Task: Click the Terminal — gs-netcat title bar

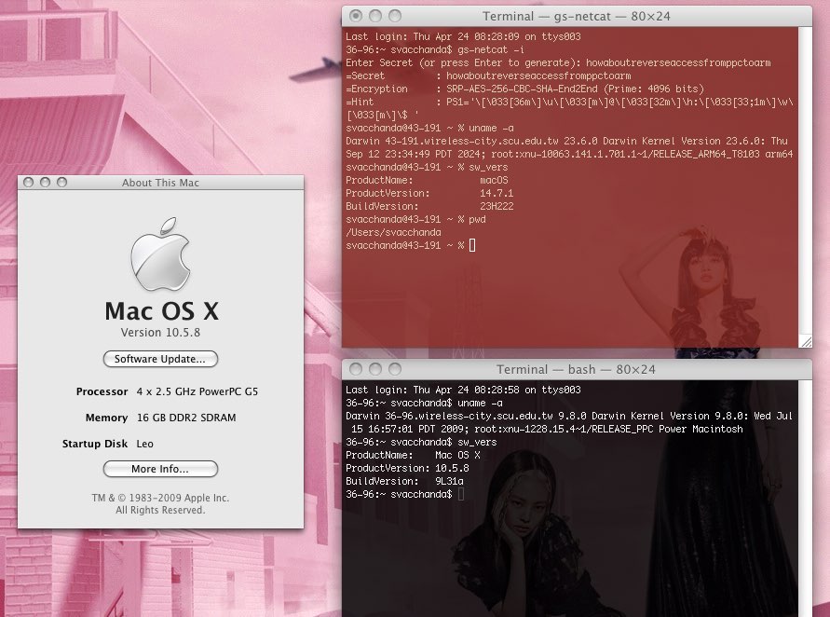Action: pyautogui.click(x=577, y=17)
